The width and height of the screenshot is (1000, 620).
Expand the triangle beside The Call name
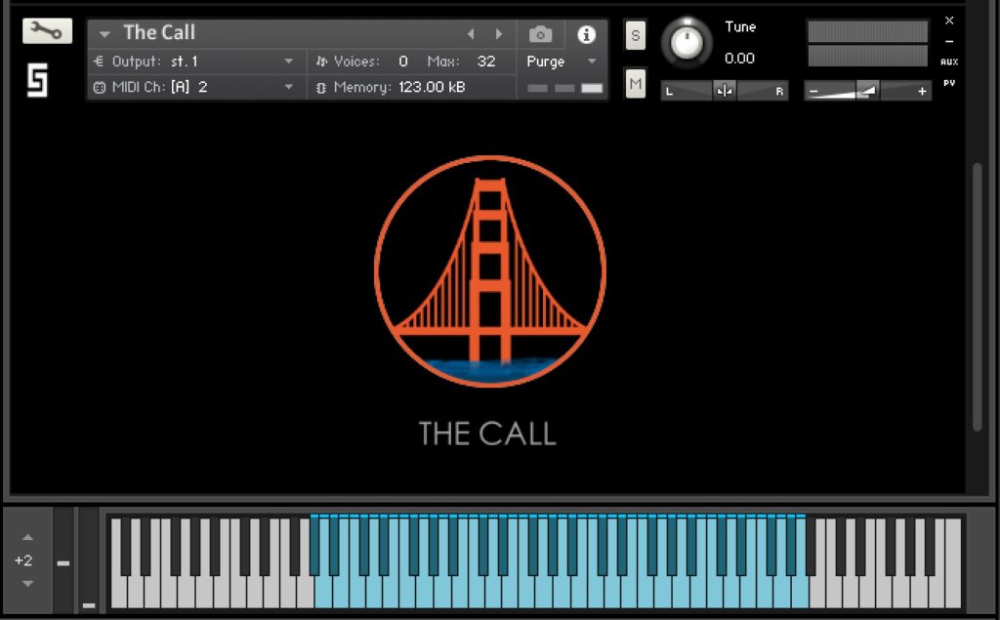104,34
